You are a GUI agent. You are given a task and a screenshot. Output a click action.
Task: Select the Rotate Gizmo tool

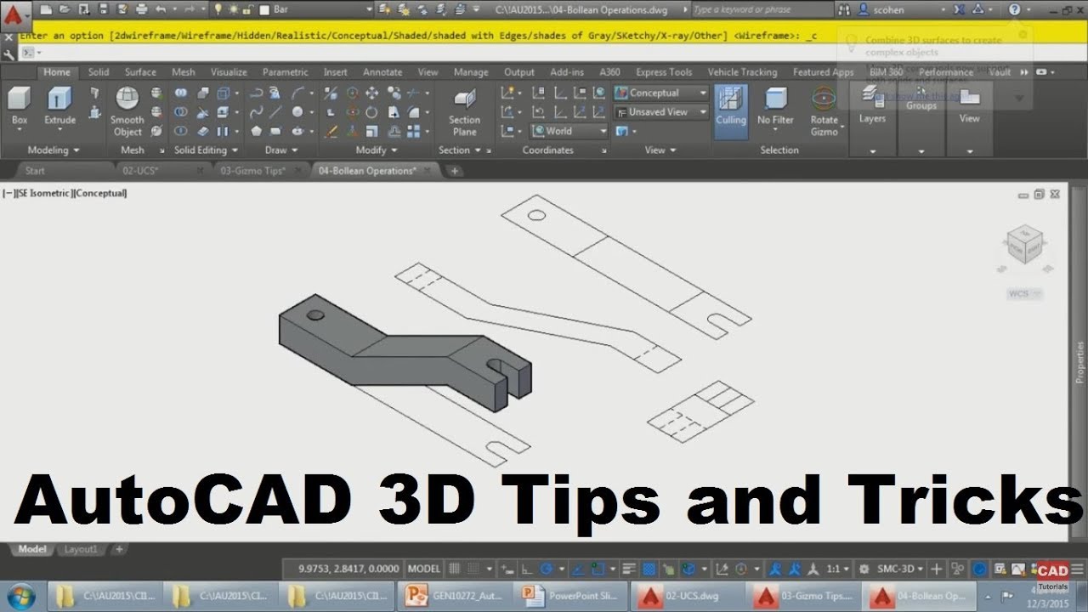(x=824, y=112)
